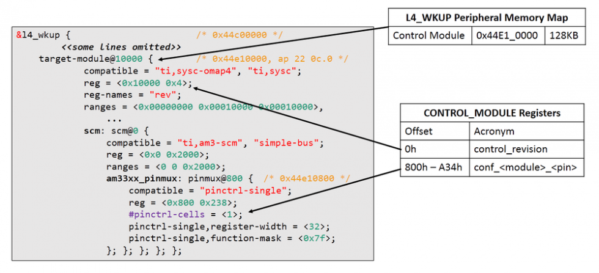
Task: Click the conf_<module>_<pin> cell
Action: click(x=524, y=167)
